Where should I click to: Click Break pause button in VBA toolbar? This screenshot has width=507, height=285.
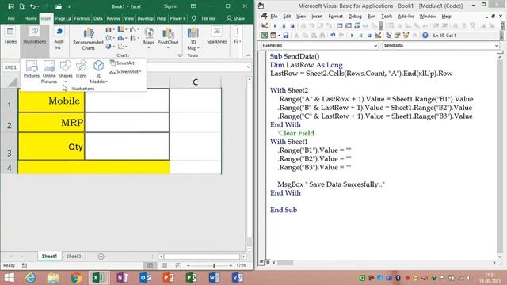pos(361,35)
